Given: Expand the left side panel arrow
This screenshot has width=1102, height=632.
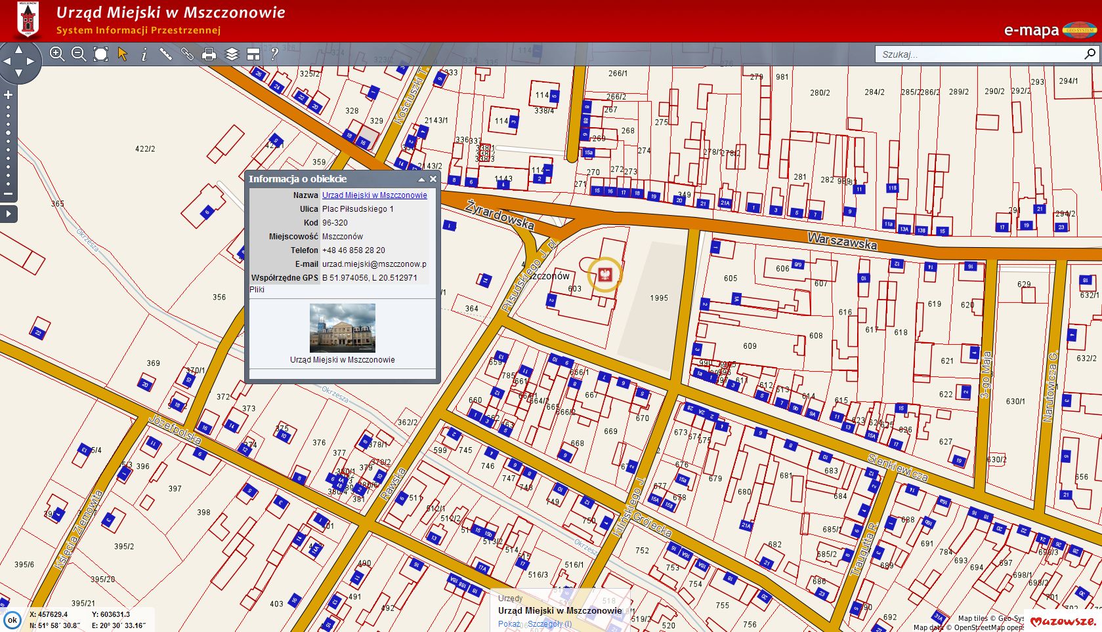Looking at the screenshot, I should 8,214.
